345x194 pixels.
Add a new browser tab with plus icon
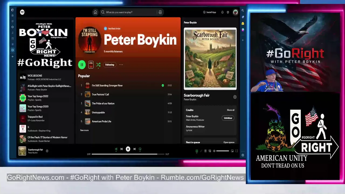[x=12, y=57]
